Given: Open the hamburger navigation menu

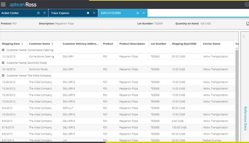Looking at the screenshot, I should [3, 4].
